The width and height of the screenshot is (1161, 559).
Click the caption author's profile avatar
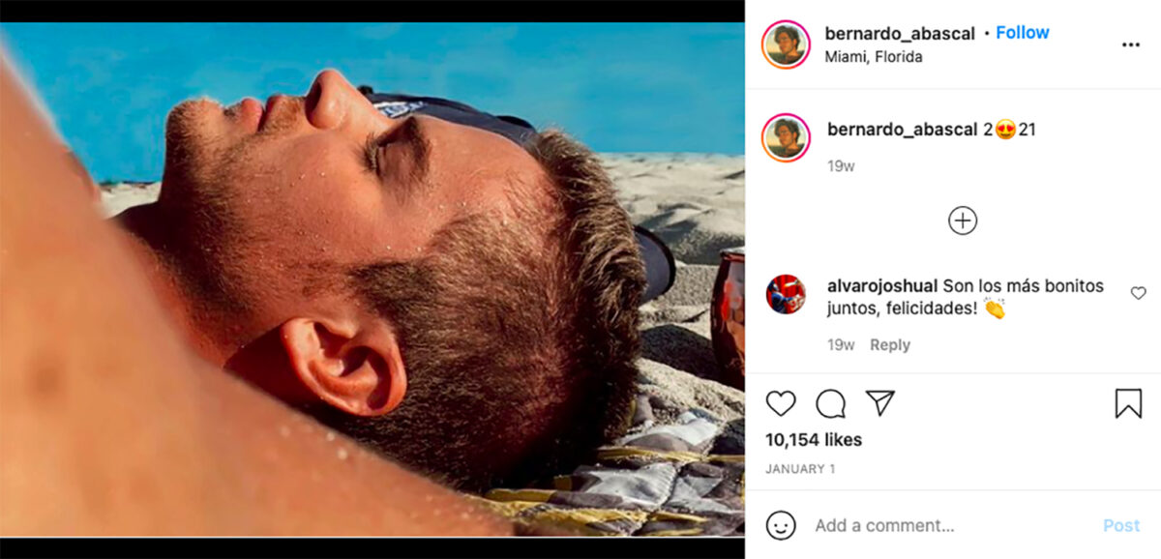click(x=786, y=137)
